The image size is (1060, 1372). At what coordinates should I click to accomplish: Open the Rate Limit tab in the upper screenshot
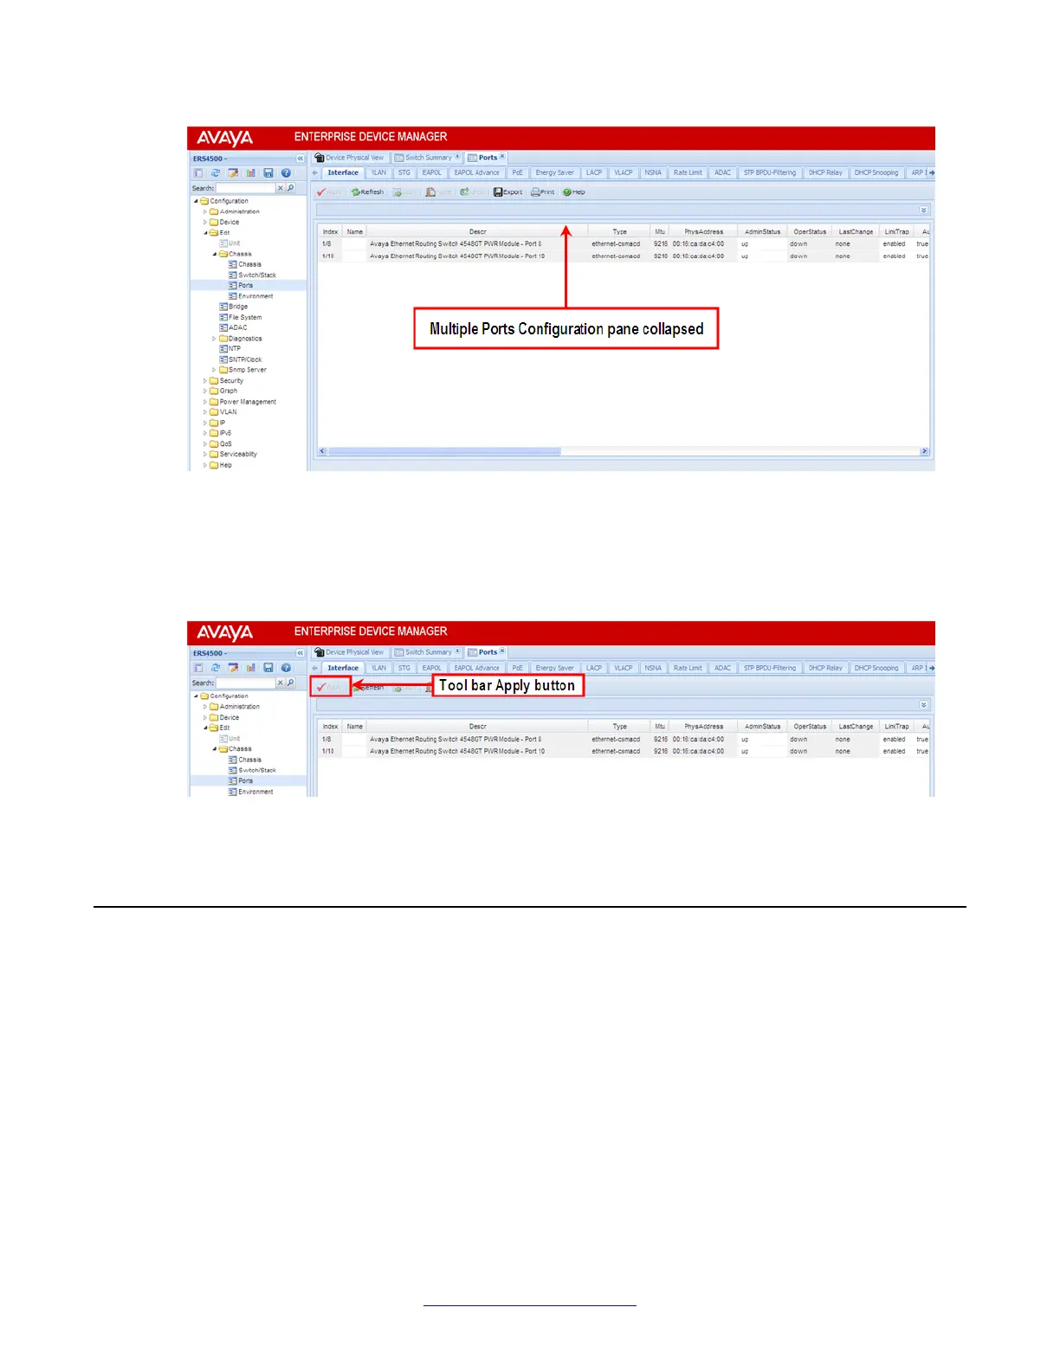(688, 173)
